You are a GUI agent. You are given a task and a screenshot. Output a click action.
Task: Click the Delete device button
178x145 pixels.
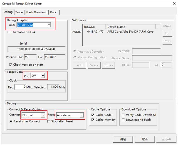pos(94,65)
